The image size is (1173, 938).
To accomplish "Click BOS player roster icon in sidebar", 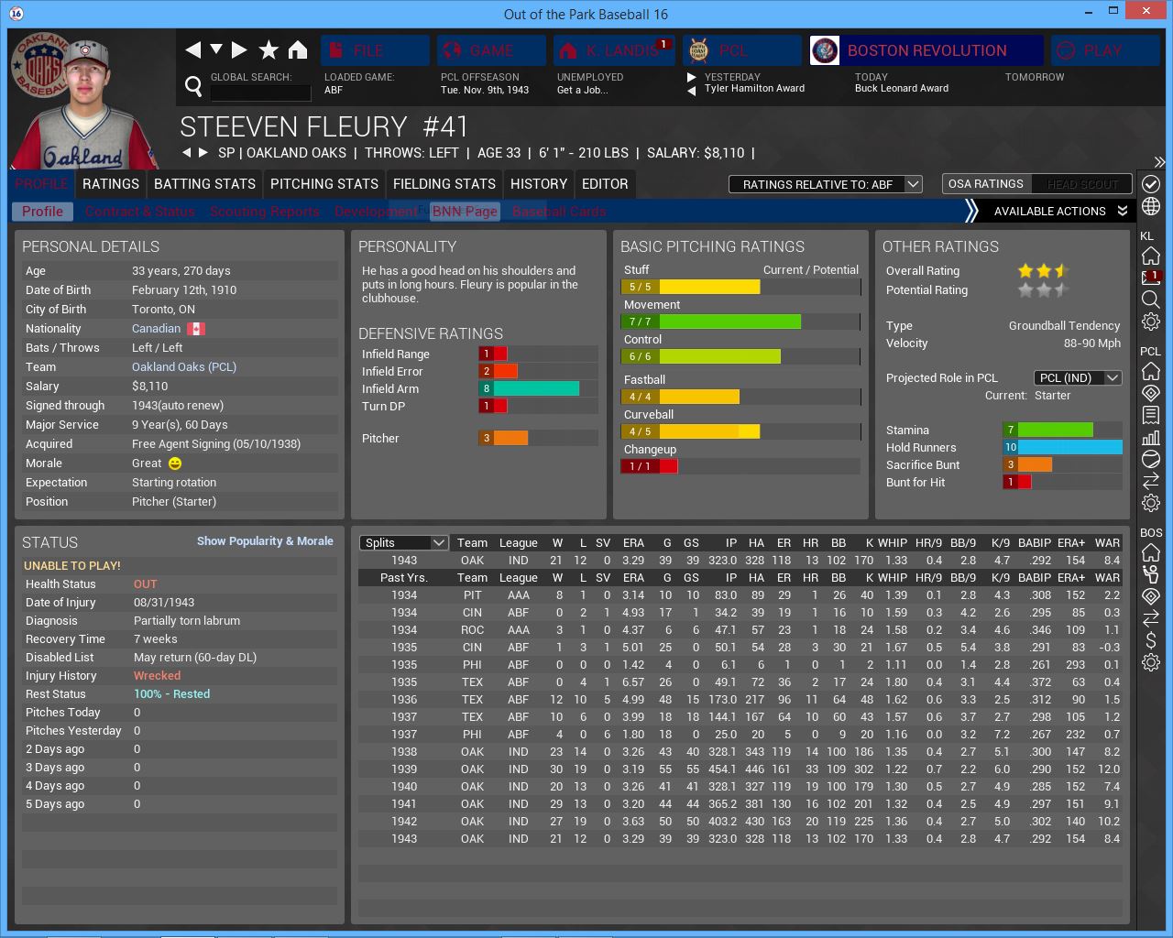I will pyautogui.click(x=1151, y=574).
